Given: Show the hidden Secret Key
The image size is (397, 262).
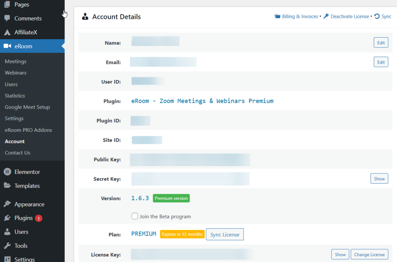Looking at the screenshot, I should pos(379,179).
